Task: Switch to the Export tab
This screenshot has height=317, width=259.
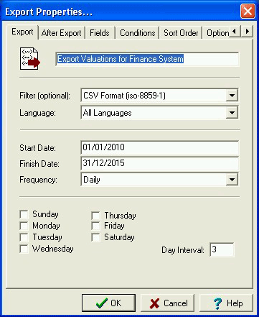Action: click(x=22, y=32)
